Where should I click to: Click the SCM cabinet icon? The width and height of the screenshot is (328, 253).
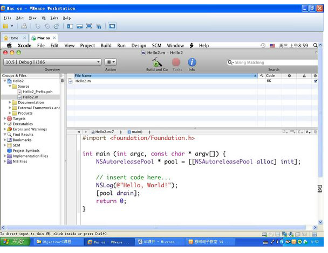9,145
